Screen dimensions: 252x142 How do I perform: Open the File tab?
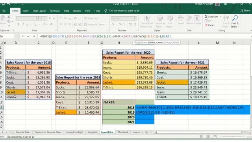click(4, 11)
